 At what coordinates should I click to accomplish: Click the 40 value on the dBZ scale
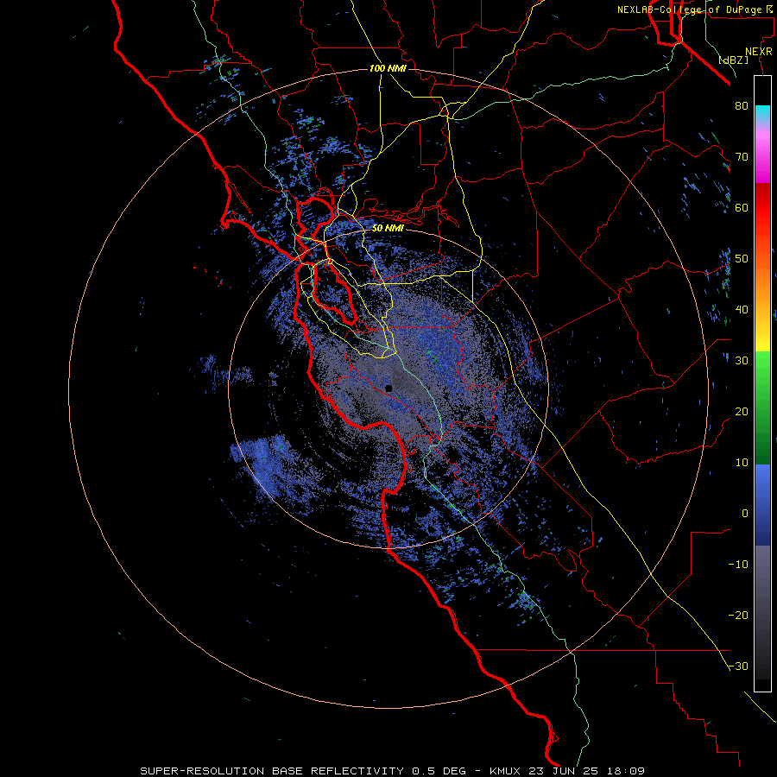742,310
